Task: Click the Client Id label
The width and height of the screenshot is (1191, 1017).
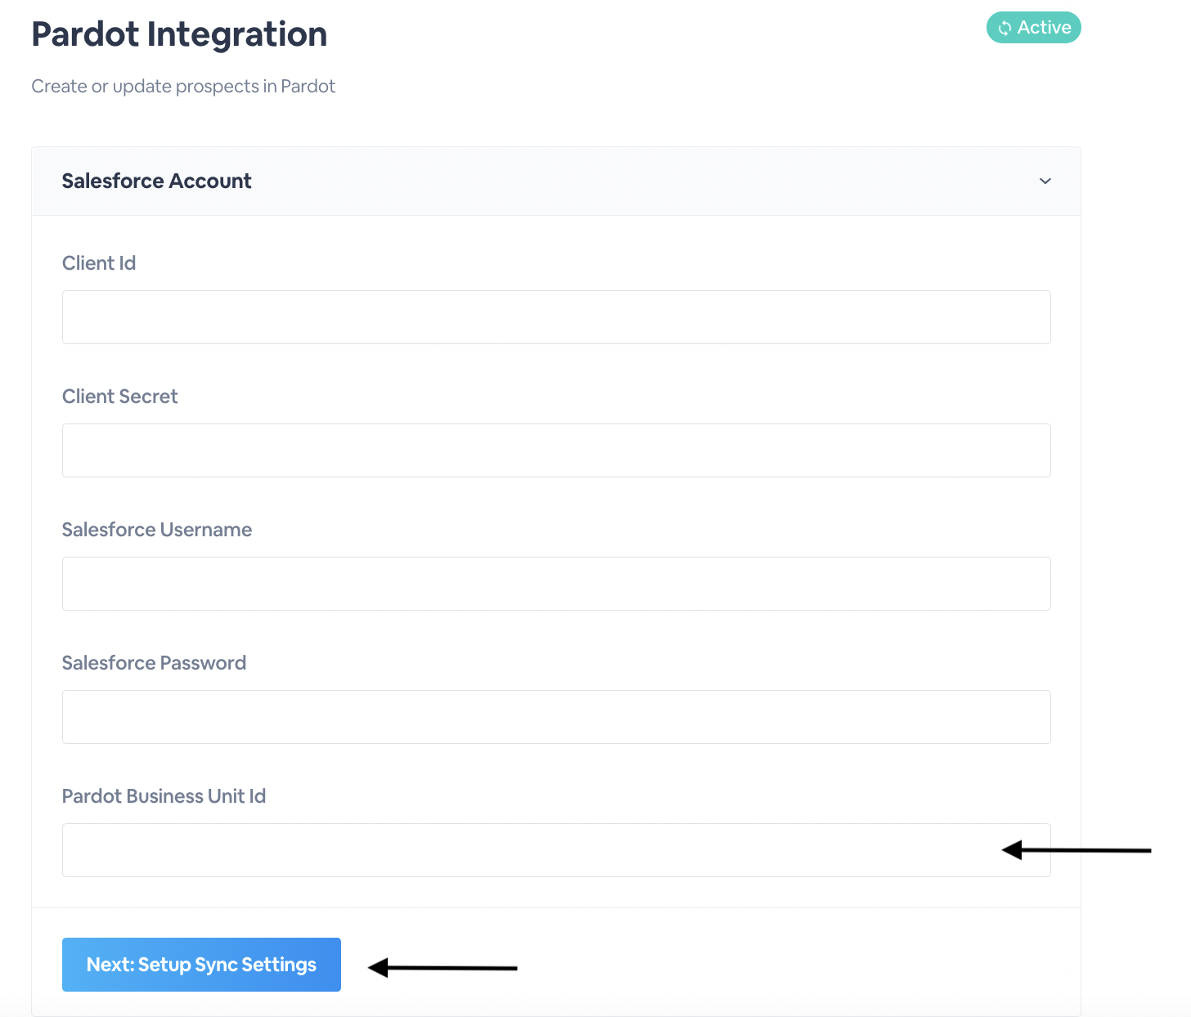Action: pos(99,263)
